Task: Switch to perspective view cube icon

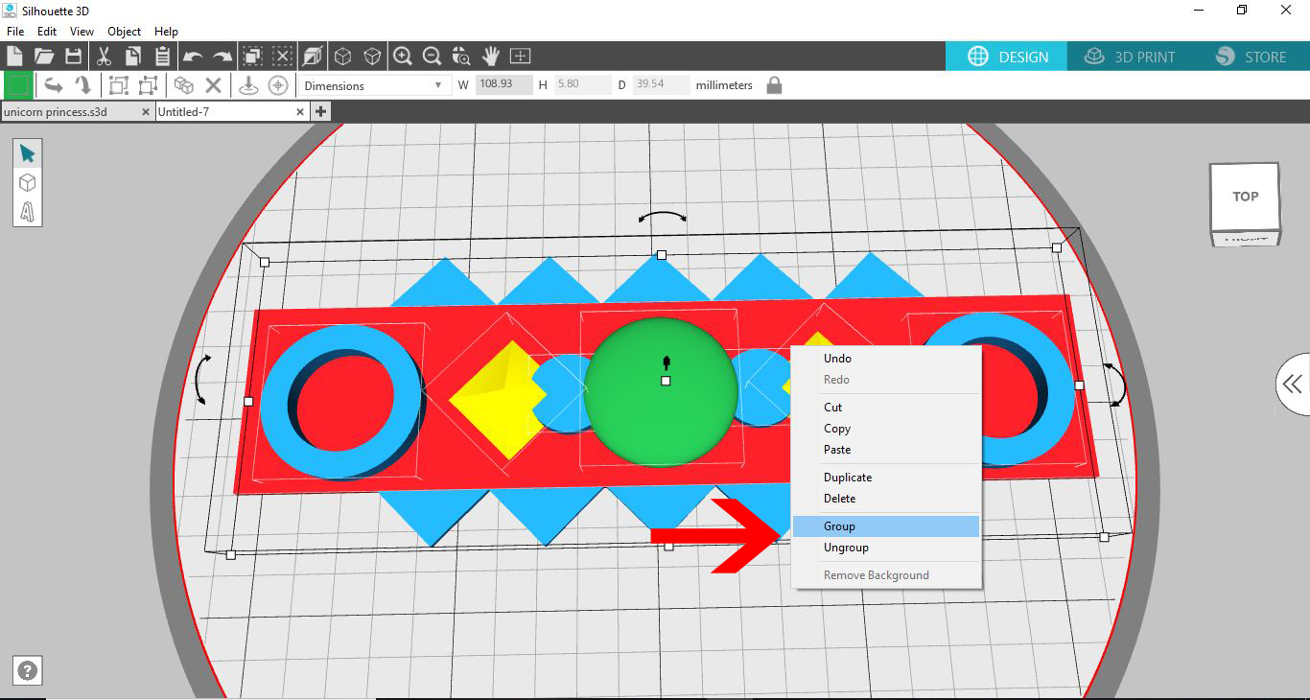Action: pyautogui.click(x=313, y=56)
